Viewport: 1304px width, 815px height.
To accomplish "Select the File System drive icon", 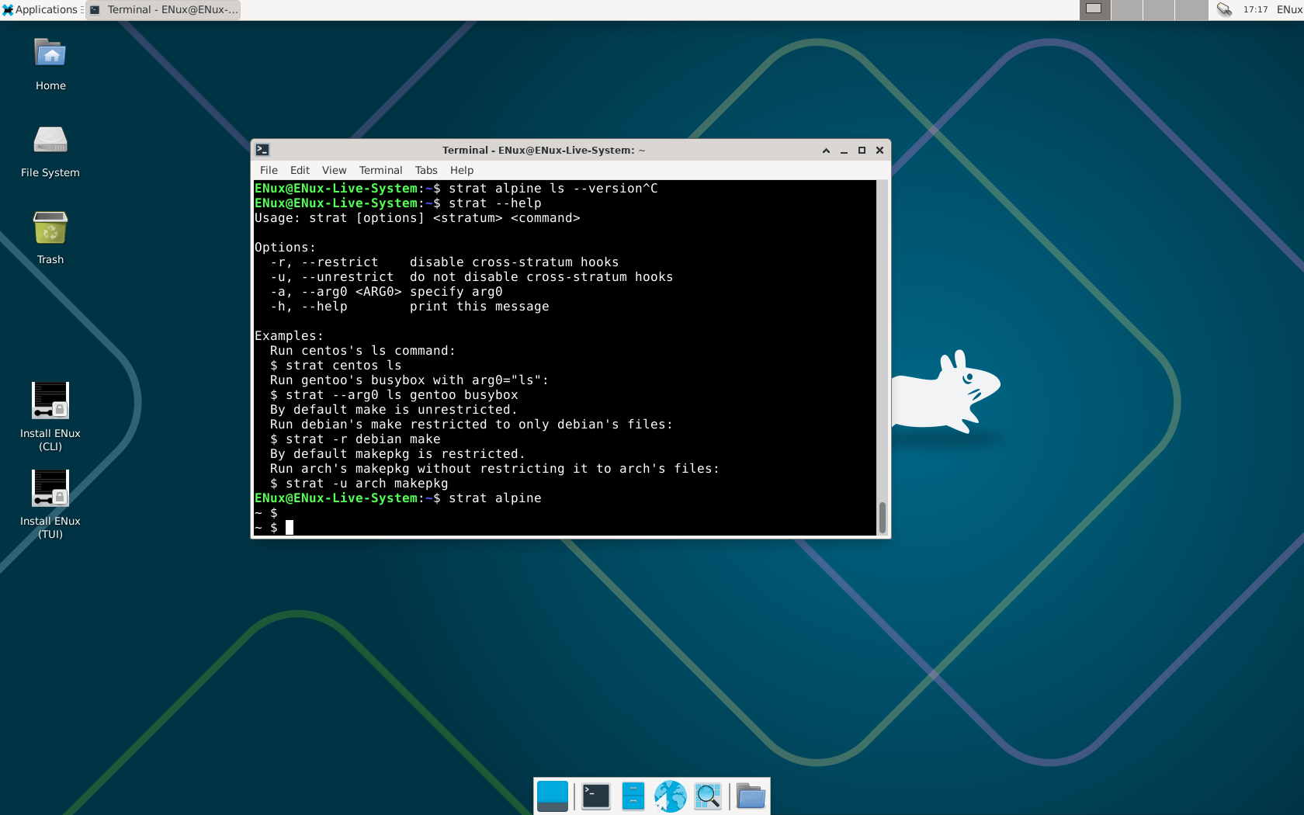I will click(x=50, y=140).
